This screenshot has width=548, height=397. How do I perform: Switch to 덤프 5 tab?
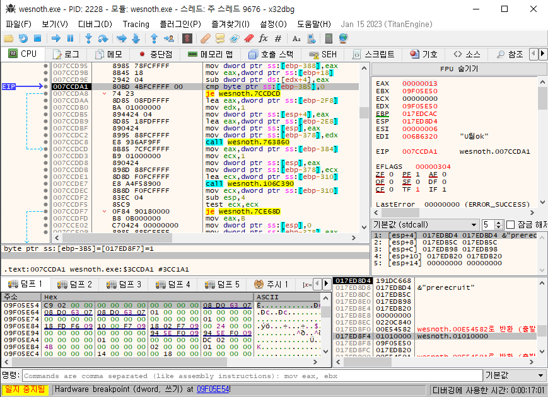222,284
